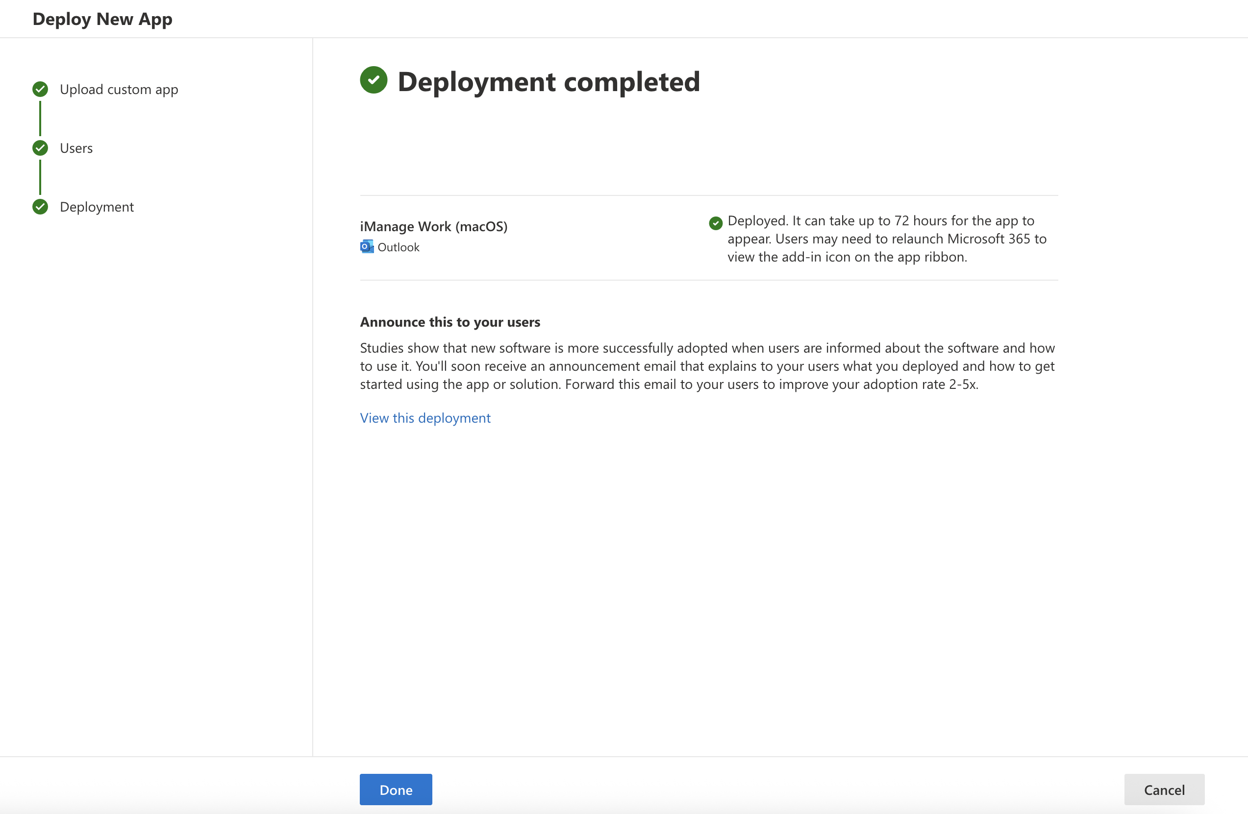Click the green check beside Deployment step
The height and width of the screenshot is (814, 1248).
tap(40, 207)
